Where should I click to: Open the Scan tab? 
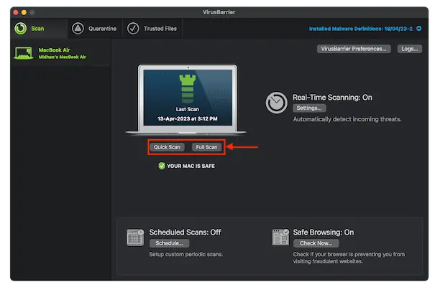pyautogui.click(x=39, y=29)
